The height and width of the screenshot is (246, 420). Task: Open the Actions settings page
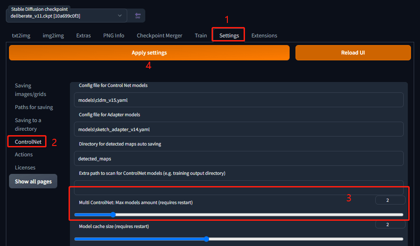pos(24,155)
